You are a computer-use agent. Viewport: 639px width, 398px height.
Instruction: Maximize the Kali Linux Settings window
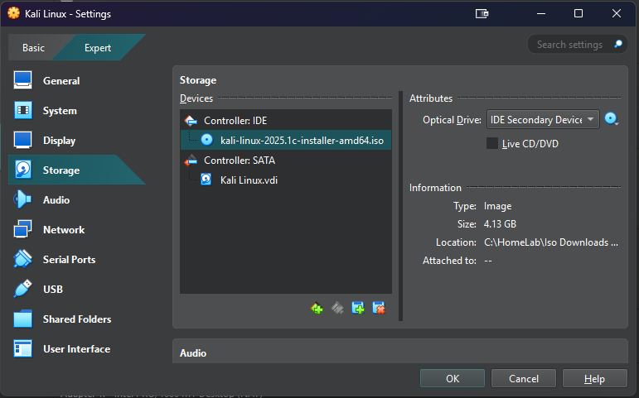coord(578,13)
